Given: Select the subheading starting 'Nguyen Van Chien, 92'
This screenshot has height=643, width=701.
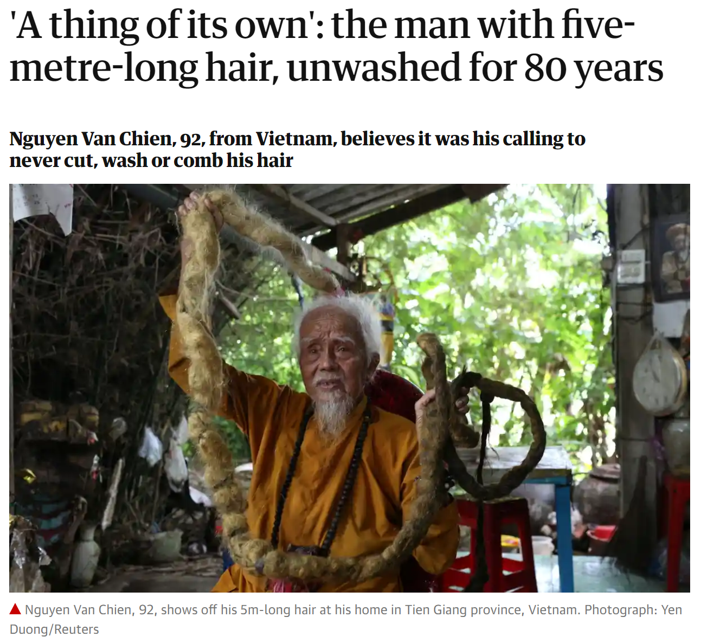Looking at the screenshot, I should [x=298, y=149].
